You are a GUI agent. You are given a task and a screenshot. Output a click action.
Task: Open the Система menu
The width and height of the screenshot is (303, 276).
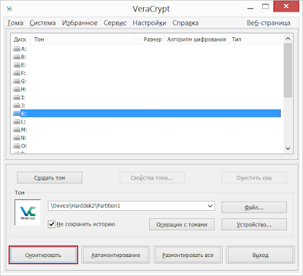click(42, 23)
